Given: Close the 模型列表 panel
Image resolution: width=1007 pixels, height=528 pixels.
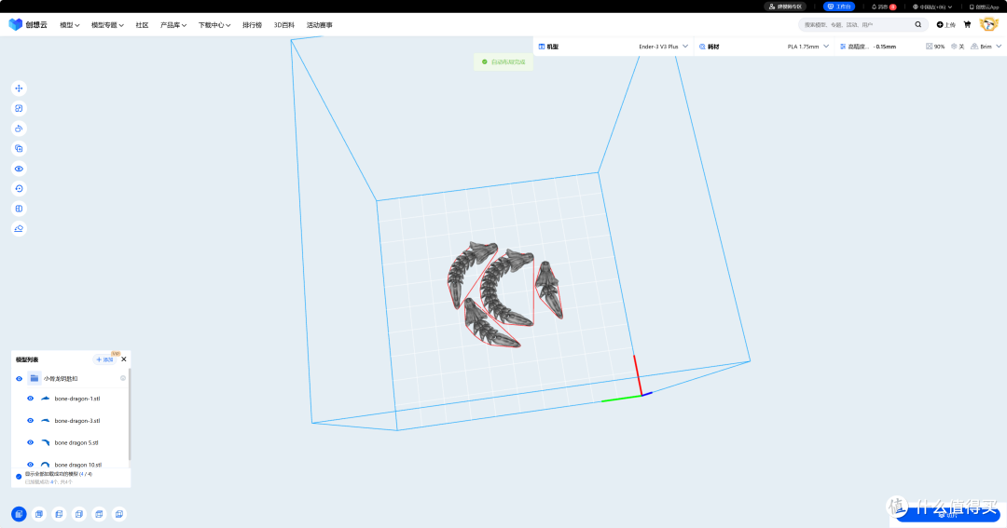Looking at the screenshot, I should pos(124,359).
